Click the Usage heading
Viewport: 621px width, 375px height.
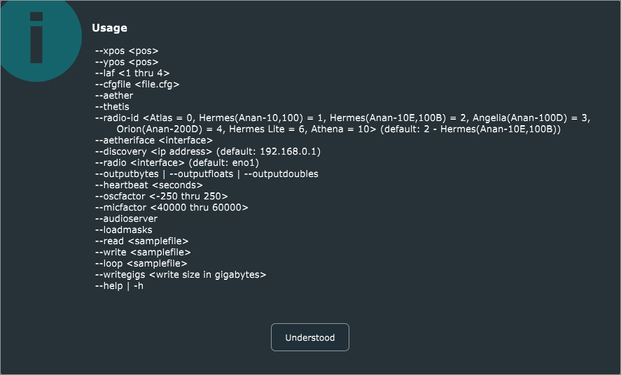pyautogui.click(x=109, y=28)
